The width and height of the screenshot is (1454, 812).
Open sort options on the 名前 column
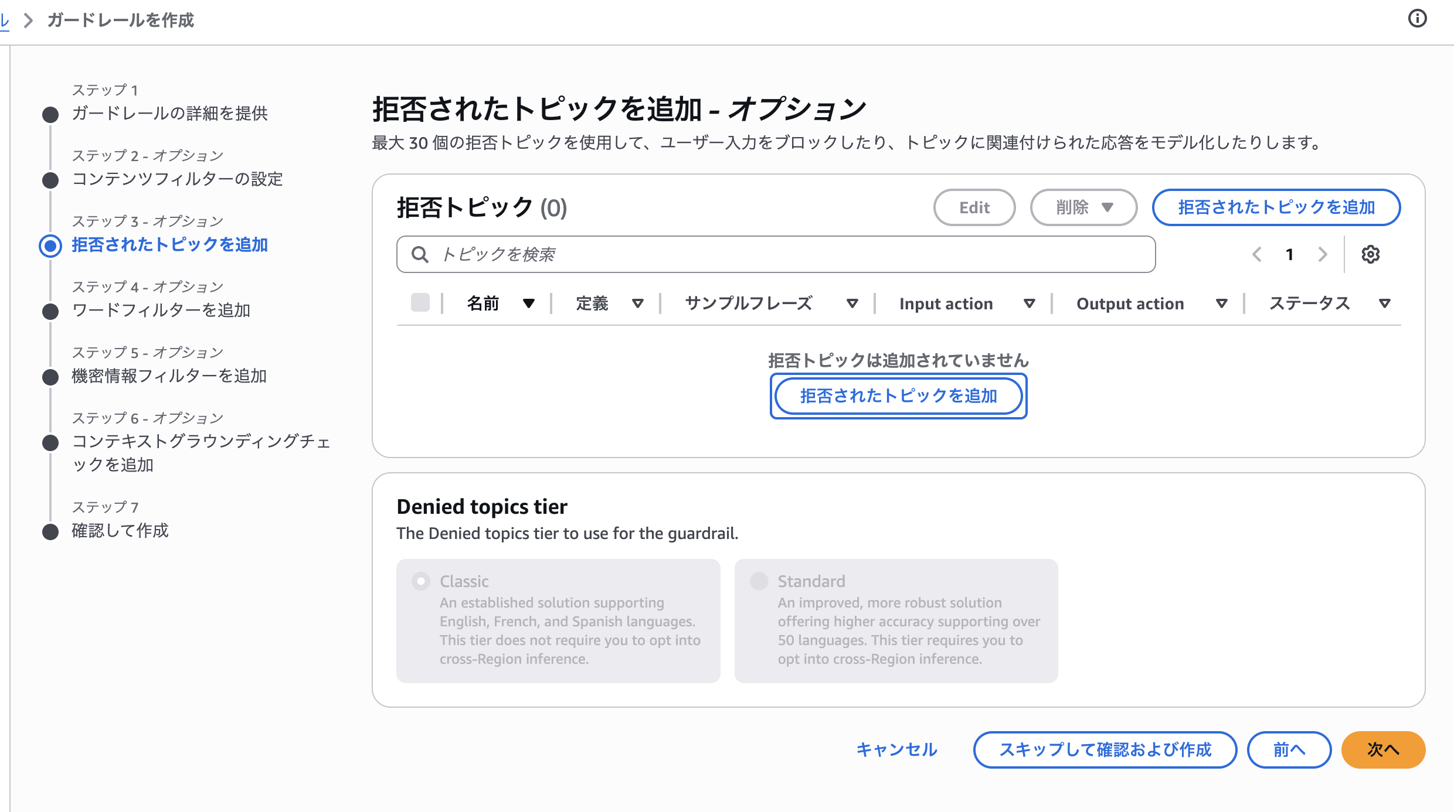528,303
